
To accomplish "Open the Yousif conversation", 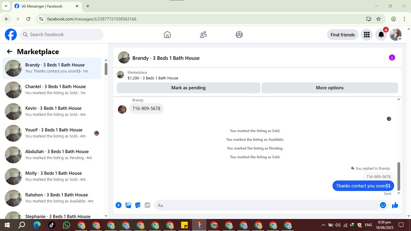I will [x=52, y=133].
